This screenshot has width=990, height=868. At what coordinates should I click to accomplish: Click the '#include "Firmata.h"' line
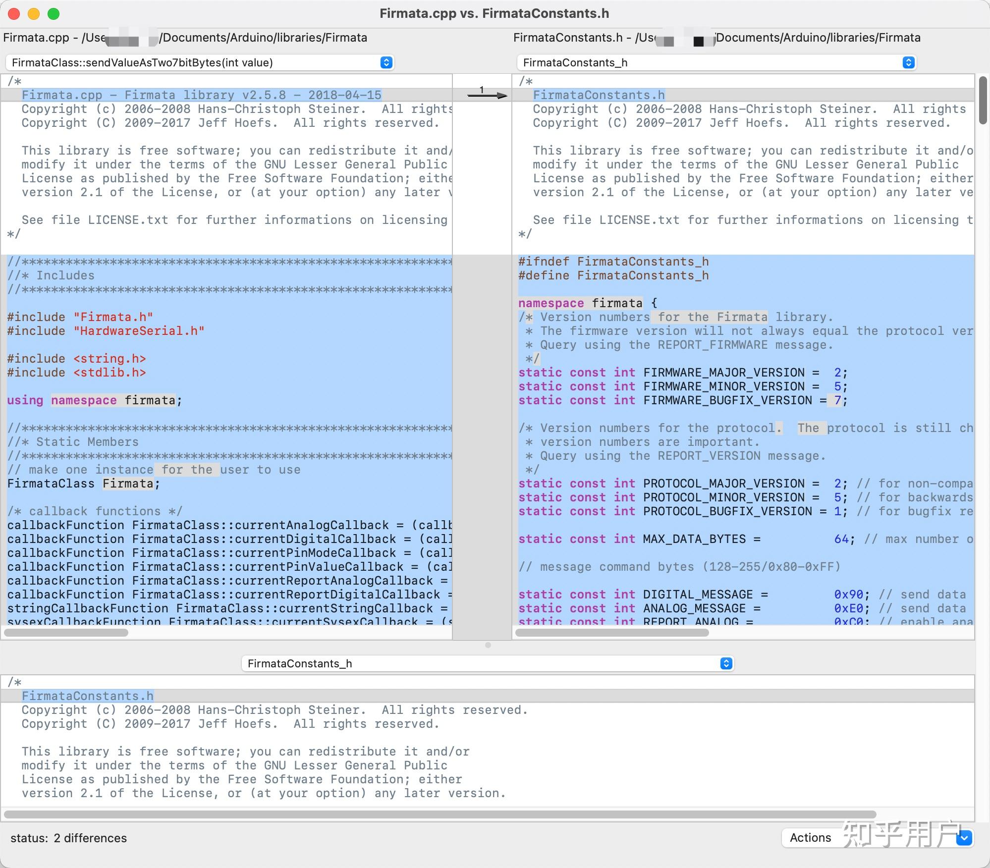click(80, 317)
